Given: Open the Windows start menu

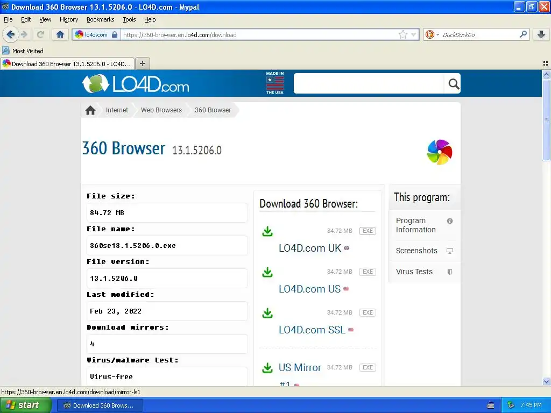Looking at the screenshot, I should click(26, 405).
